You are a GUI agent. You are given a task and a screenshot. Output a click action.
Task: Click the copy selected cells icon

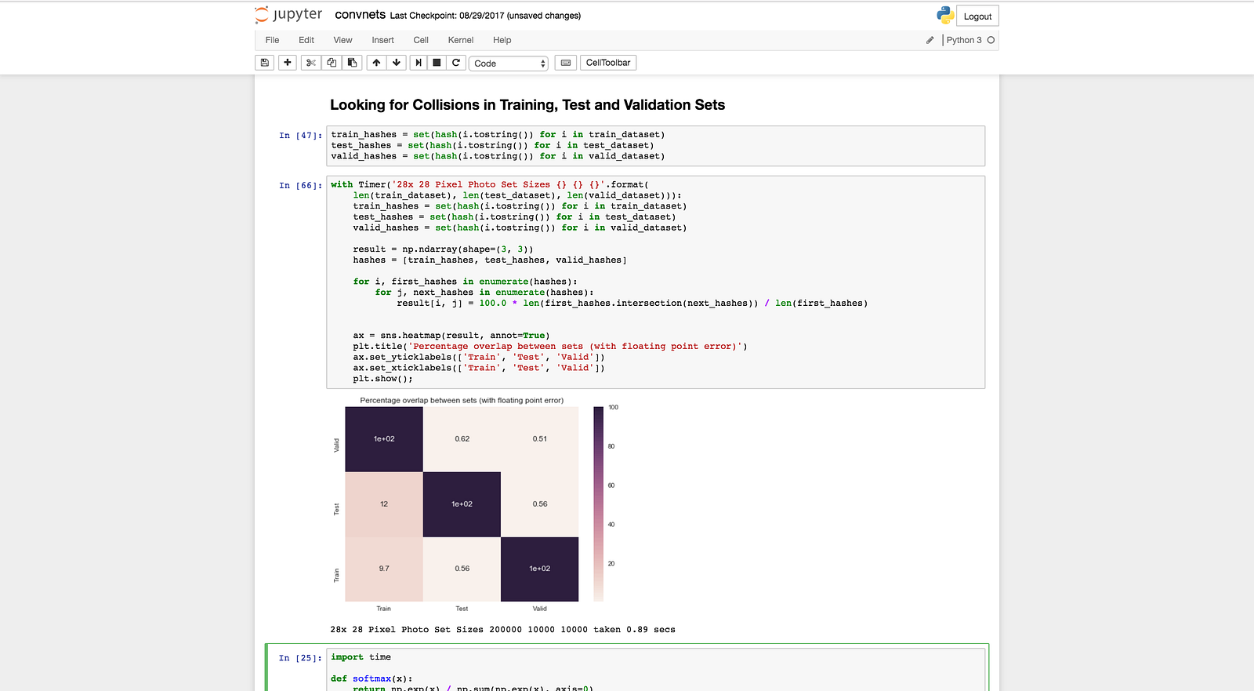[x=332, y=63]
